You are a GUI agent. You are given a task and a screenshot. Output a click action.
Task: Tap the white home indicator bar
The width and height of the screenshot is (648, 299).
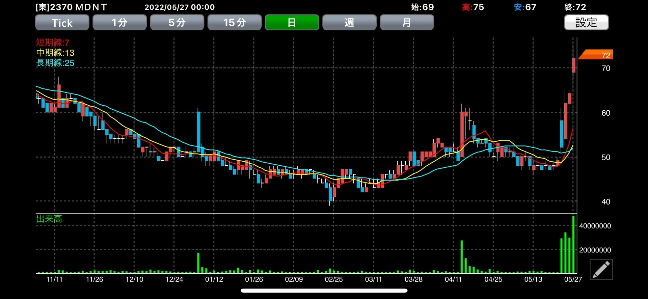pos(324,291)
